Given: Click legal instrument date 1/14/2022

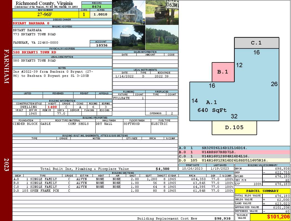Looking at the screenshot, I should 124,76.
